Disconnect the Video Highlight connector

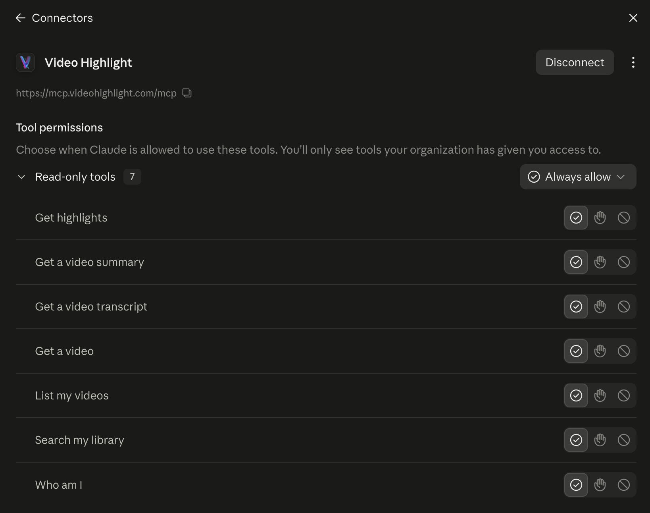coord(575,62)
